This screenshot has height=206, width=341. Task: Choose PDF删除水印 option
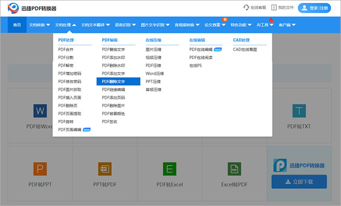tap(113, 65)
